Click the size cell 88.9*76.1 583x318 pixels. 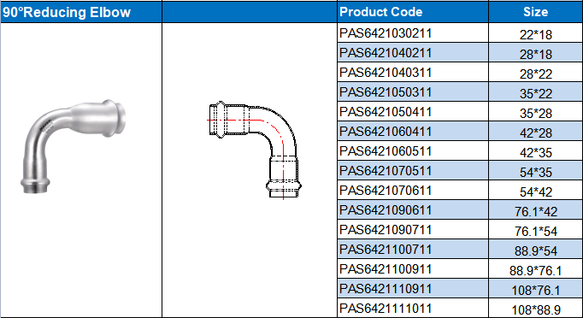point(535,269)
